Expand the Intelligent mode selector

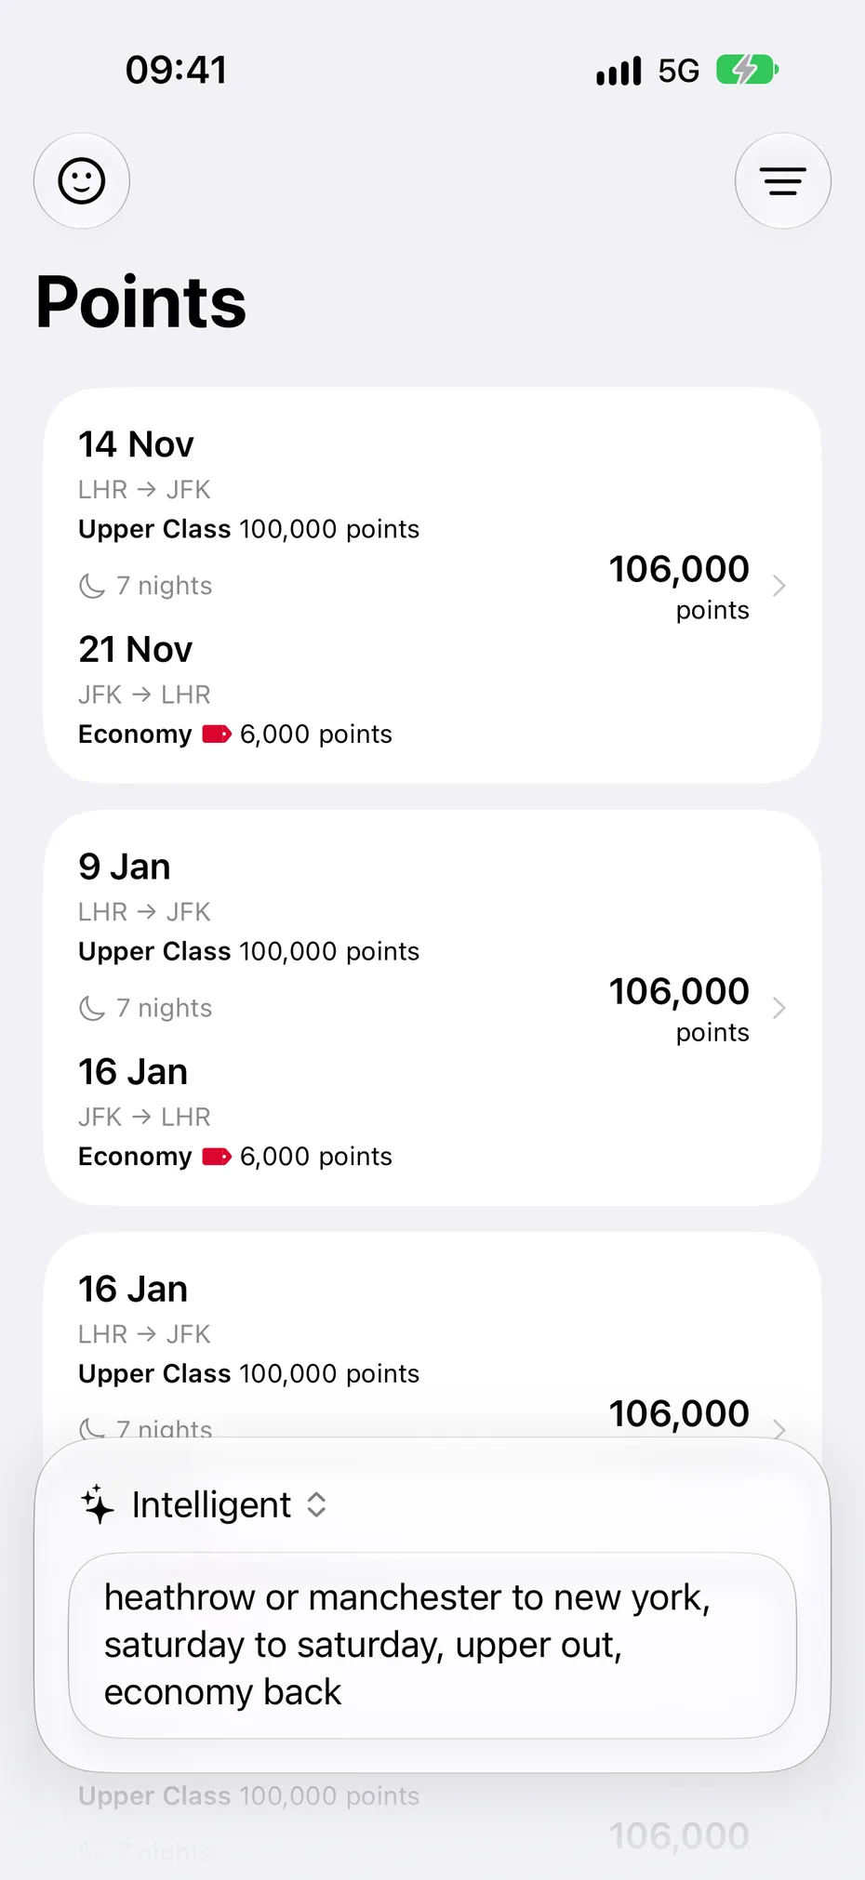[229, 1504]
